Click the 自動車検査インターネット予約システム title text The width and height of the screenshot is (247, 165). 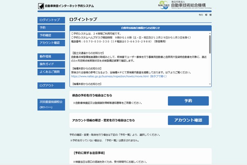click(x=69, y=6)
